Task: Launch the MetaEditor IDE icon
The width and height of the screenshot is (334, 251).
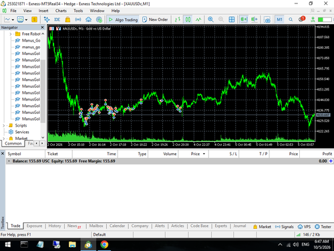Action: (57, 19)
